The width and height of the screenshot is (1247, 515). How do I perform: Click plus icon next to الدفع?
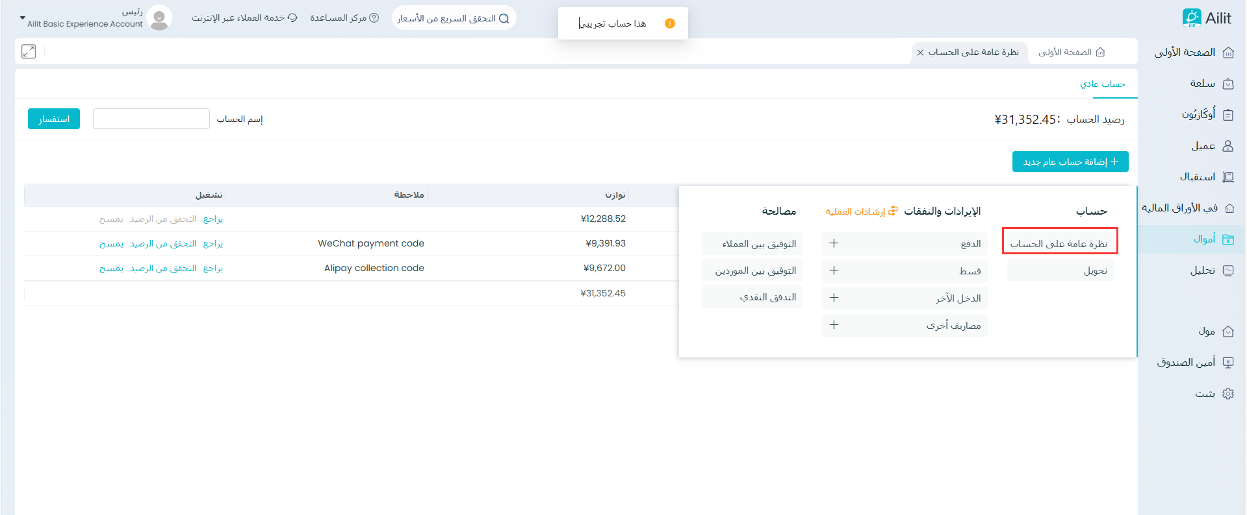[x=834, y=243]
